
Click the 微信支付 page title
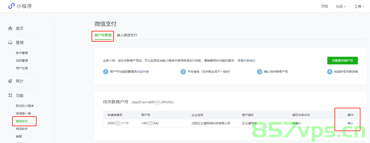105,24
